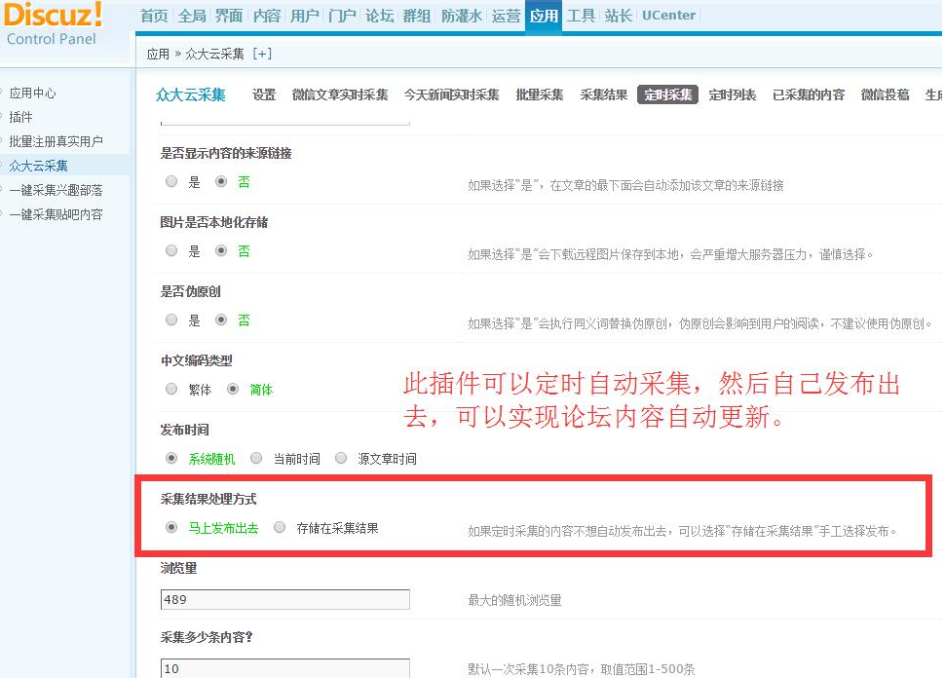Choose 马上发布出去 processing option
Screen dimensions: 945x678
(171, 528)
